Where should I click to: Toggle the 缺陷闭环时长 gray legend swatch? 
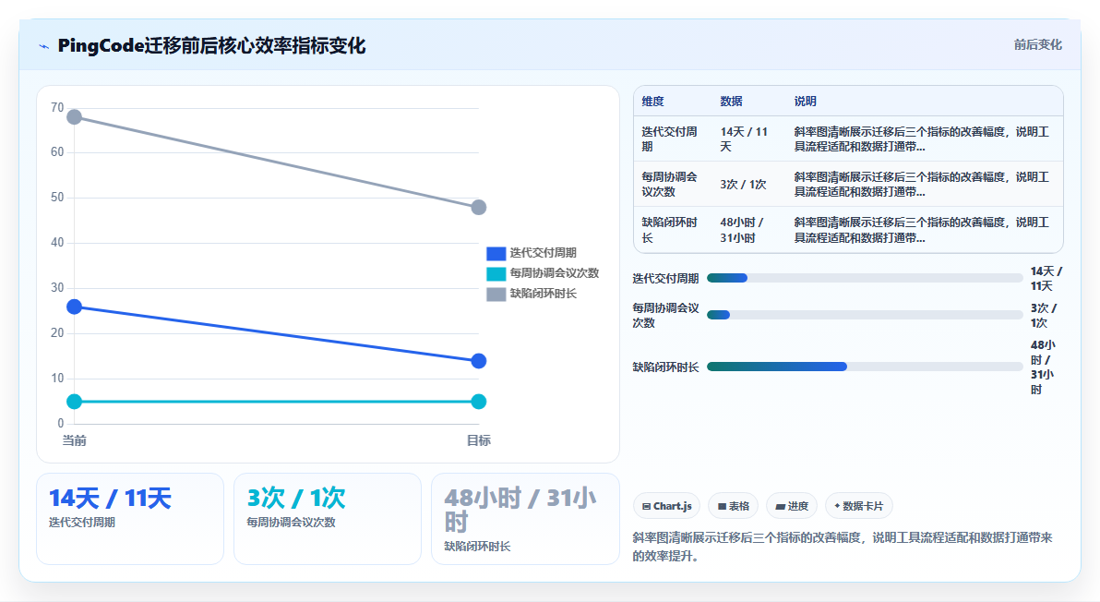pyautogui.click(x=496, y=294)
